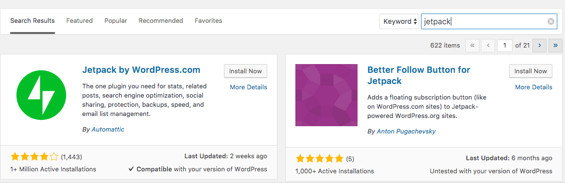565x183 pixels.
Task: Open the Featured plugins tab
Action: tap(79, 20)
